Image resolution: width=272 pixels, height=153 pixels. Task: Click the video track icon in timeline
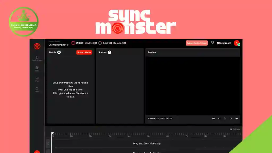pyautogui.click(x=48, y=143)
